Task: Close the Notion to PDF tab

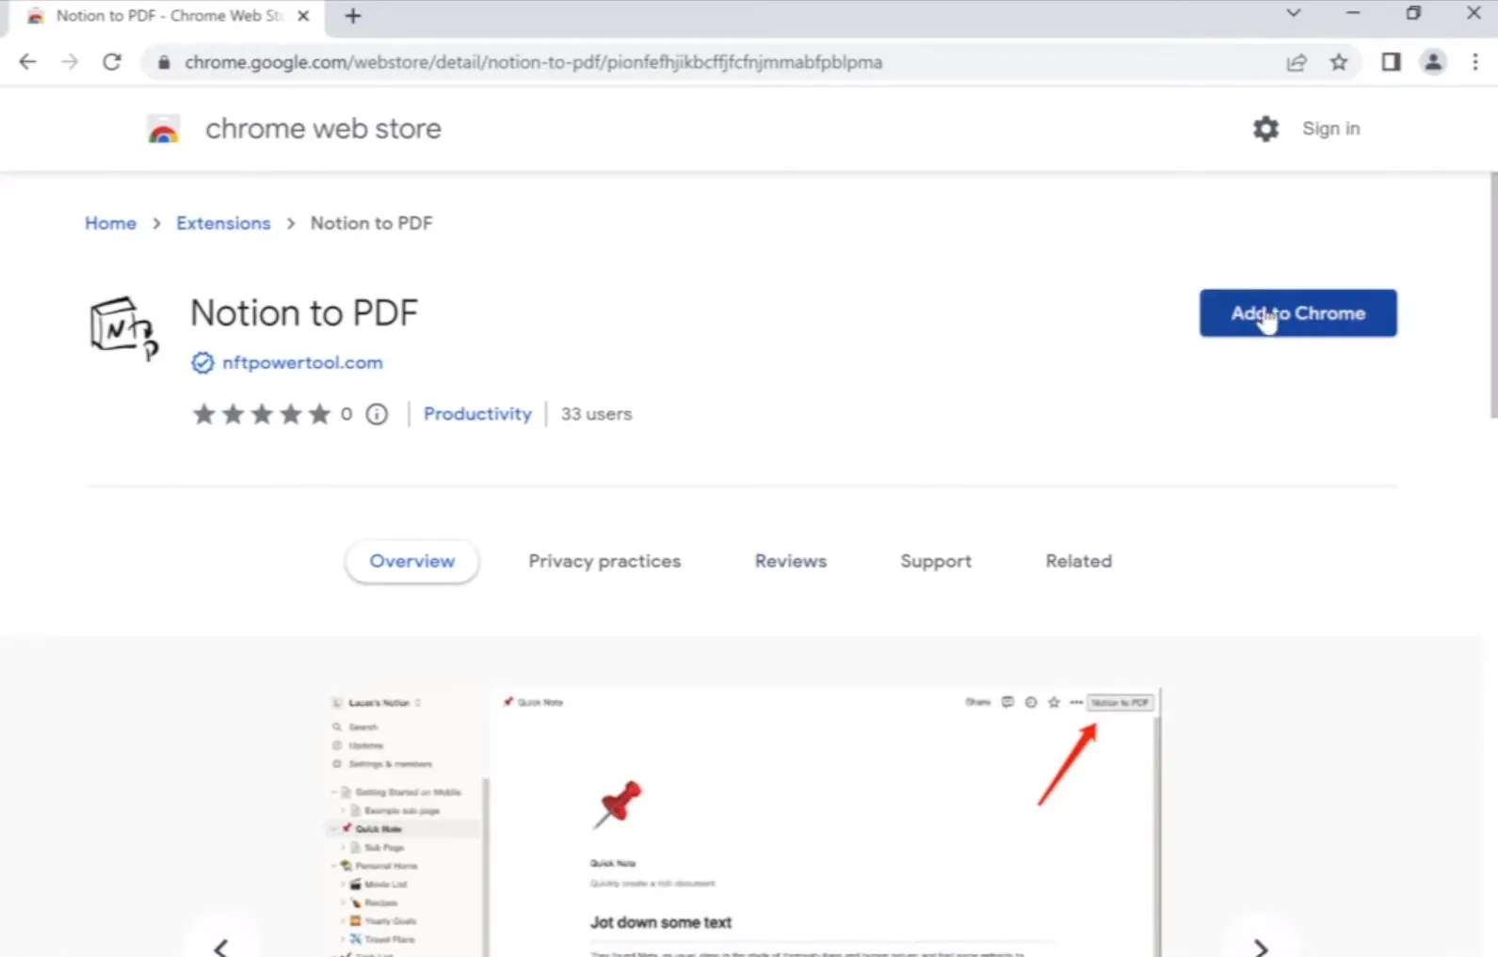Action: 303,16
